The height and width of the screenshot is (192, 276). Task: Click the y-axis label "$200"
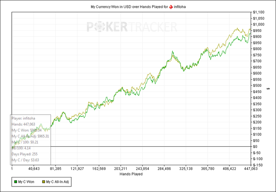pyautogui.click(x=257, y=122)
